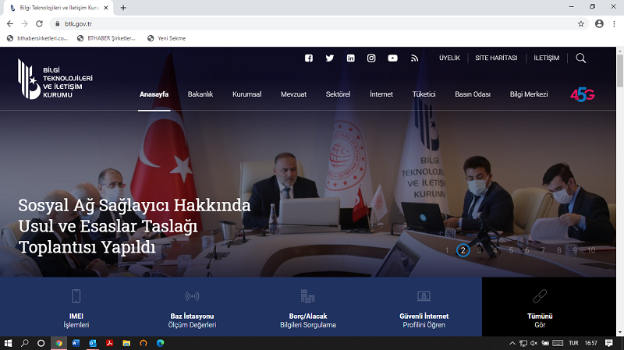Open BTK YouTube channel icon
The image size is (624, 350).
pyautogui.click(x=393, y=58)
